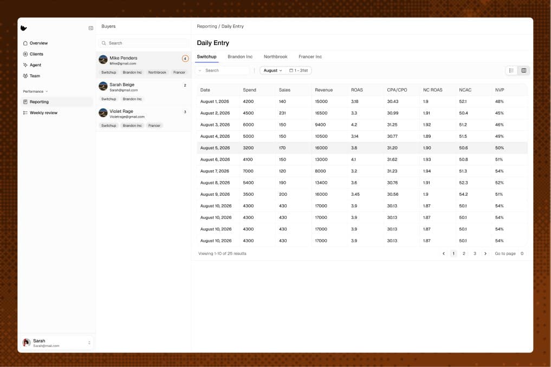Expand the Performance section chevron
The height and width of the screenshot is (367, 551).
tap(47, 92)
